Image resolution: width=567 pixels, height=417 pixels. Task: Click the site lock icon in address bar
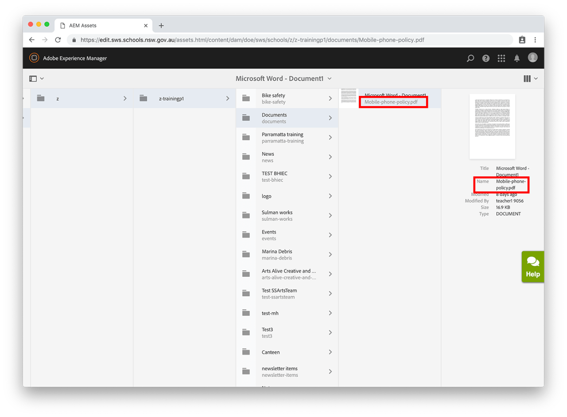[x=74, y=39]
